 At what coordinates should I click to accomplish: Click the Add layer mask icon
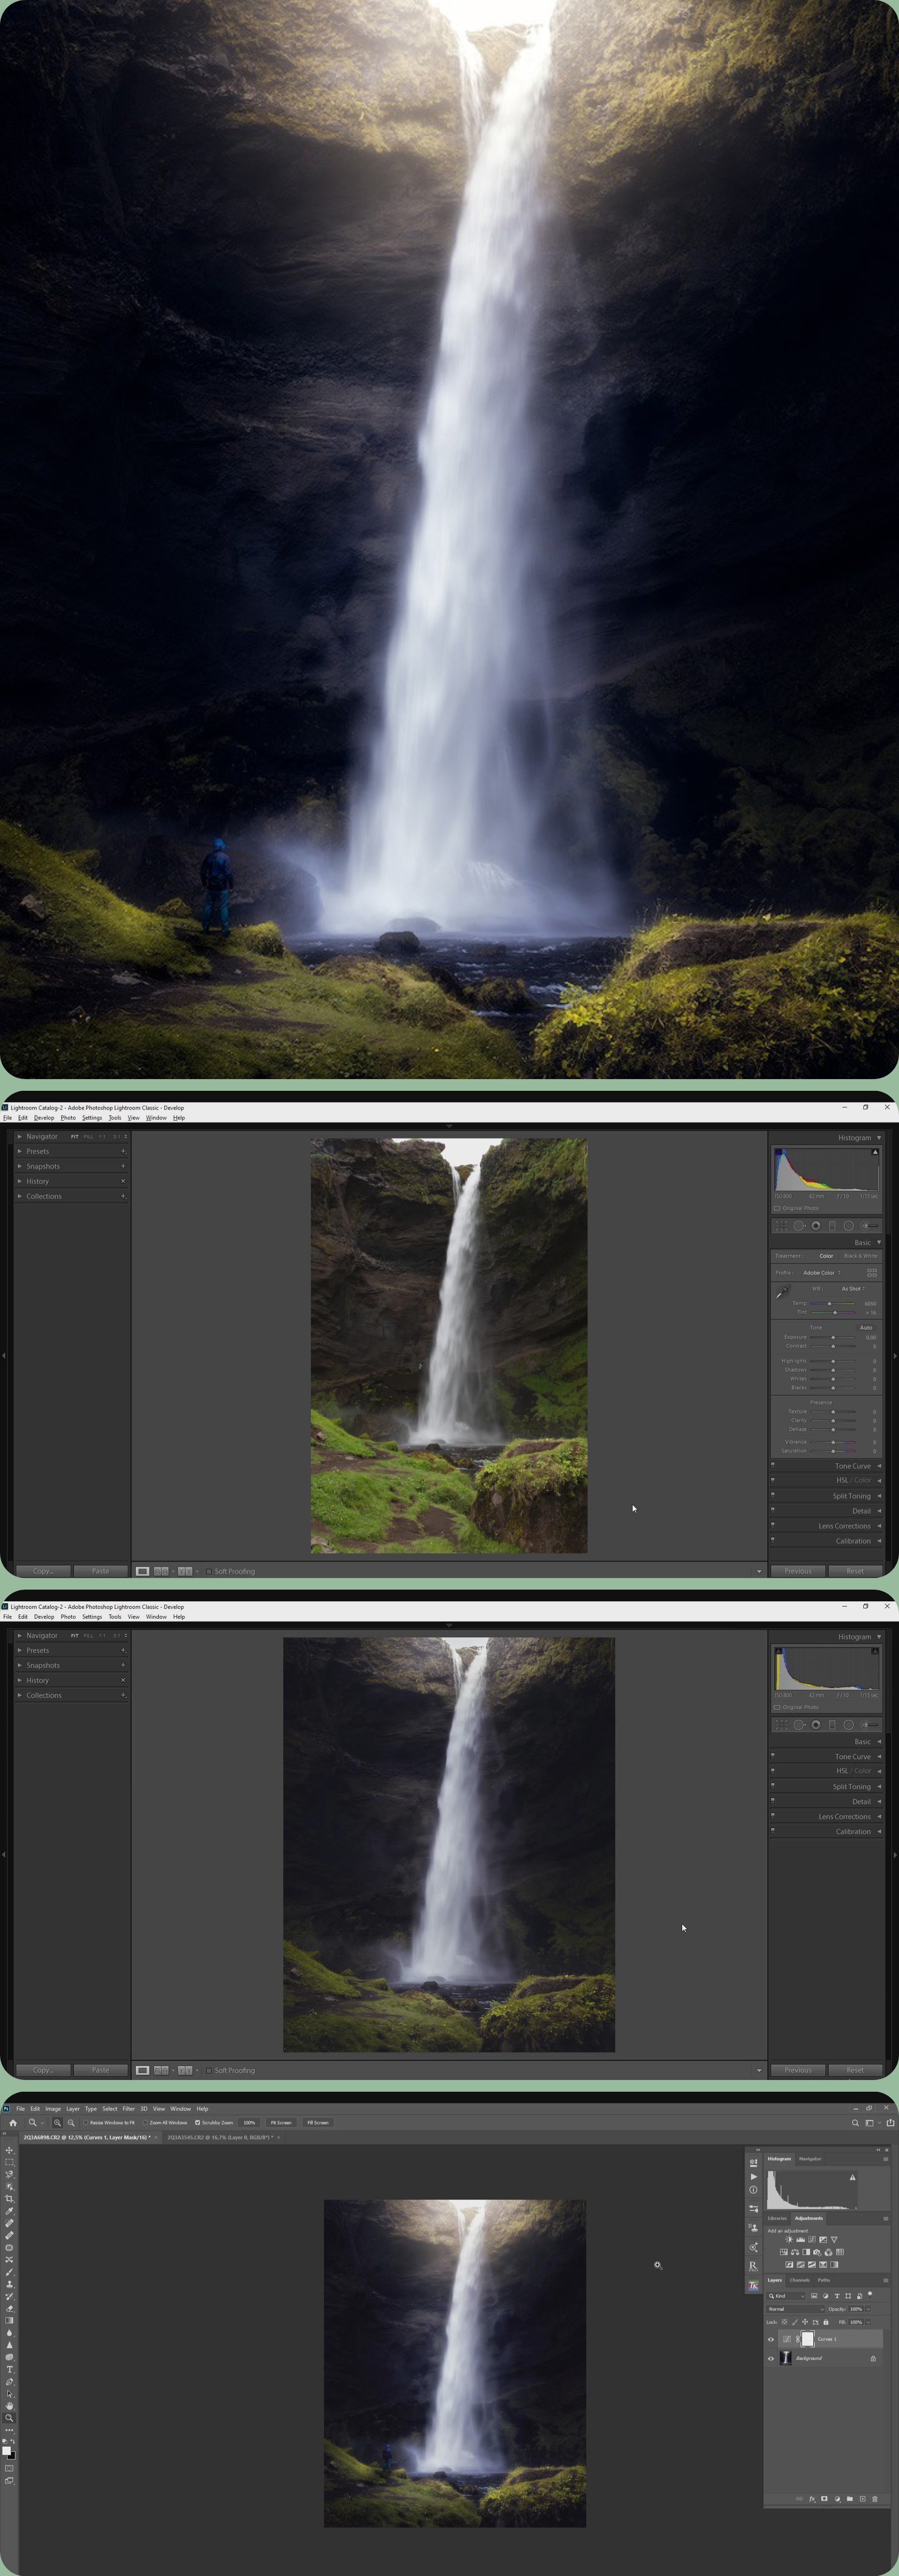point(824,2499)
